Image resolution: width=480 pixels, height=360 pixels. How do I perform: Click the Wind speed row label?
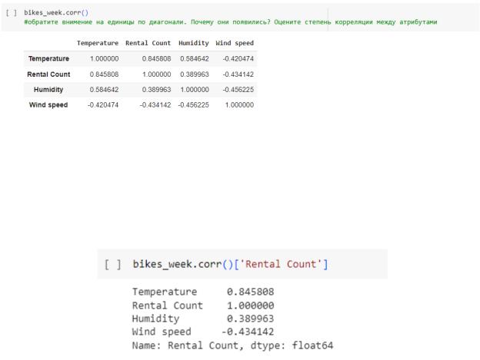48,104
